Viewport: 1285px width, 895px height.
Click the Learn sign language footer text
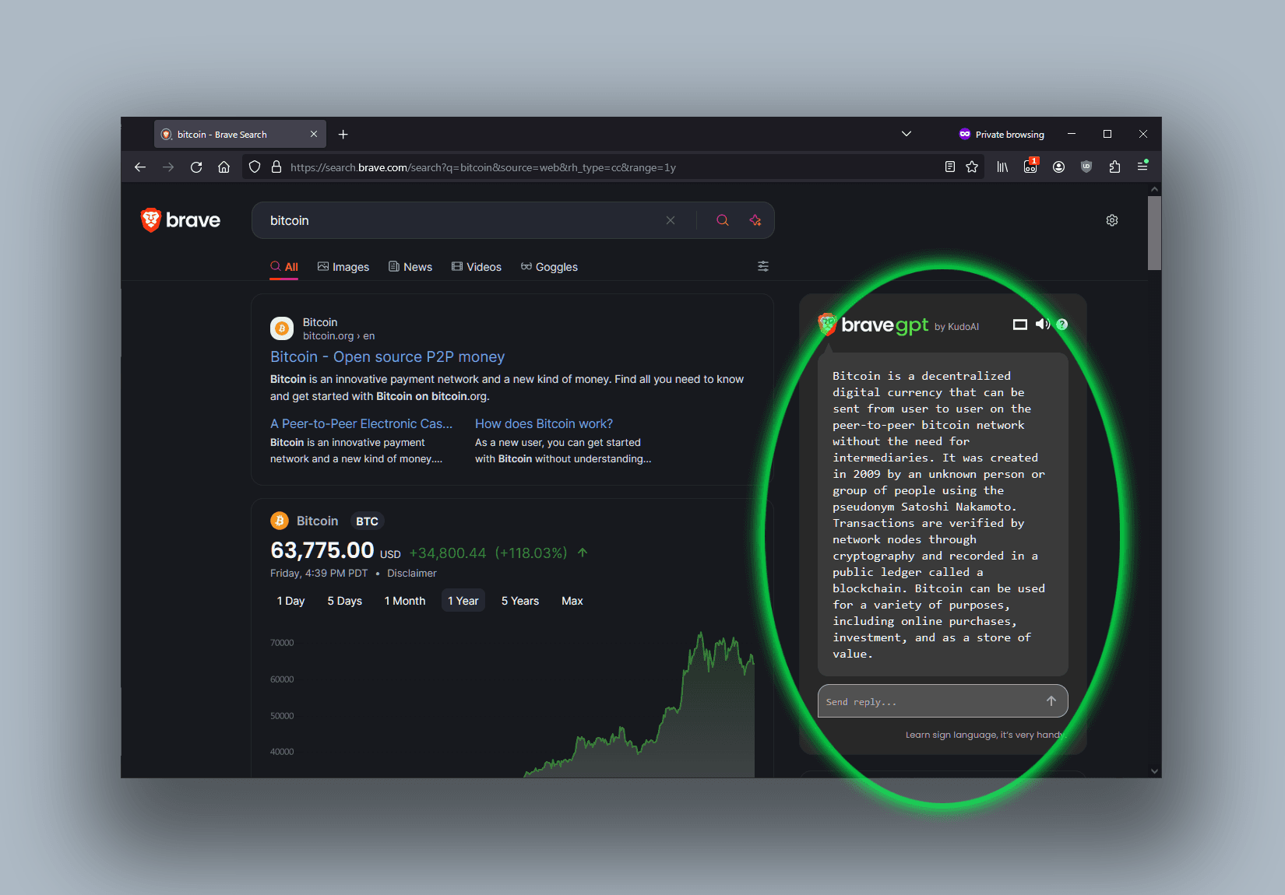click(x=984, y=735)
